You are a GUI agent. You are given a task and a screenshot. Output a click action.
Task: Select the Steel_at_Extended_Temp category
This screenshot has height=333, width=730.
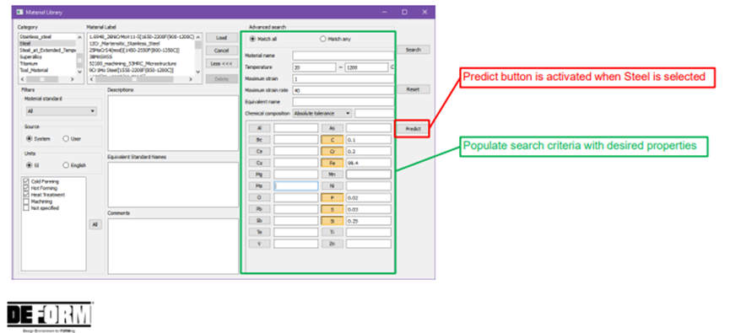(46, 50)
